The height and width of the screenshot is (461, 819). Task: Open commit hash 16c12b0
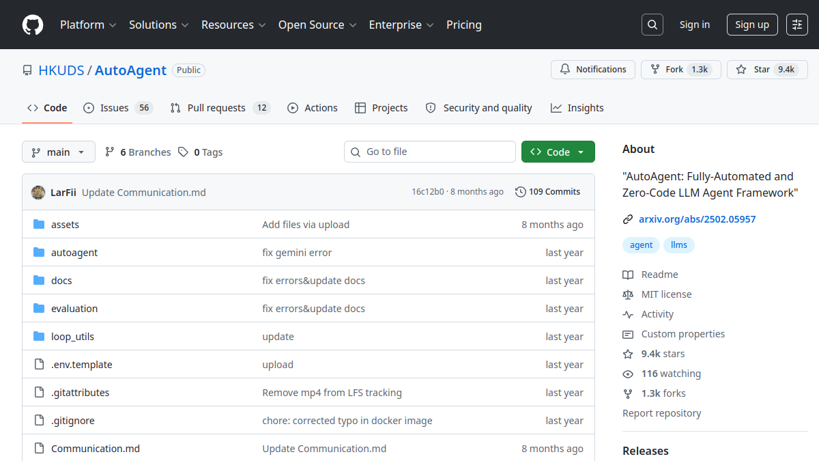point(428,192)
